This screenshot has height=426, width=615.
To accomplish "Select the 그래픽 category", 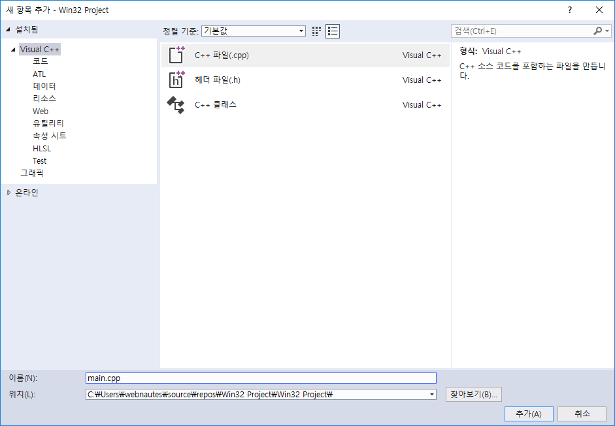I will (32, 173).
